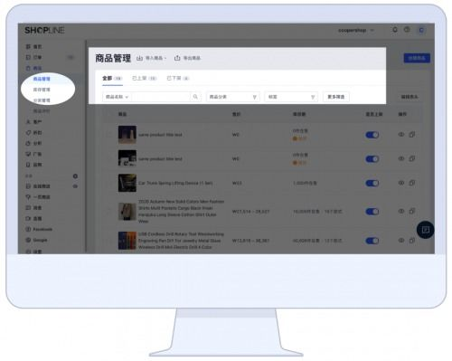Image resolution: width=452 pixels, height=361 pixels.
Task: Open the Google channel in sidebar
Action: (36, 240)
